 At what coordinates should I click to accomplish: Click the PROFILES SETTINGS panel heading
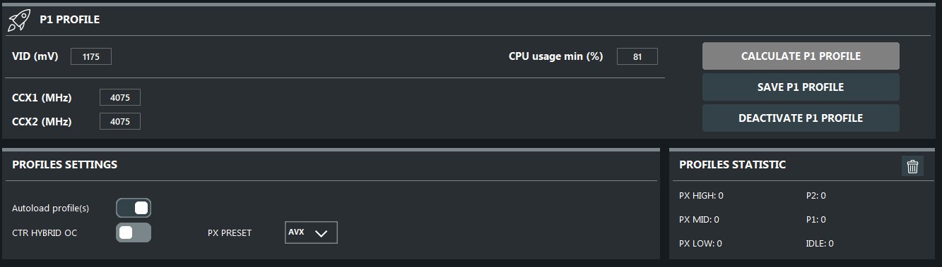[x=64, y=165]
